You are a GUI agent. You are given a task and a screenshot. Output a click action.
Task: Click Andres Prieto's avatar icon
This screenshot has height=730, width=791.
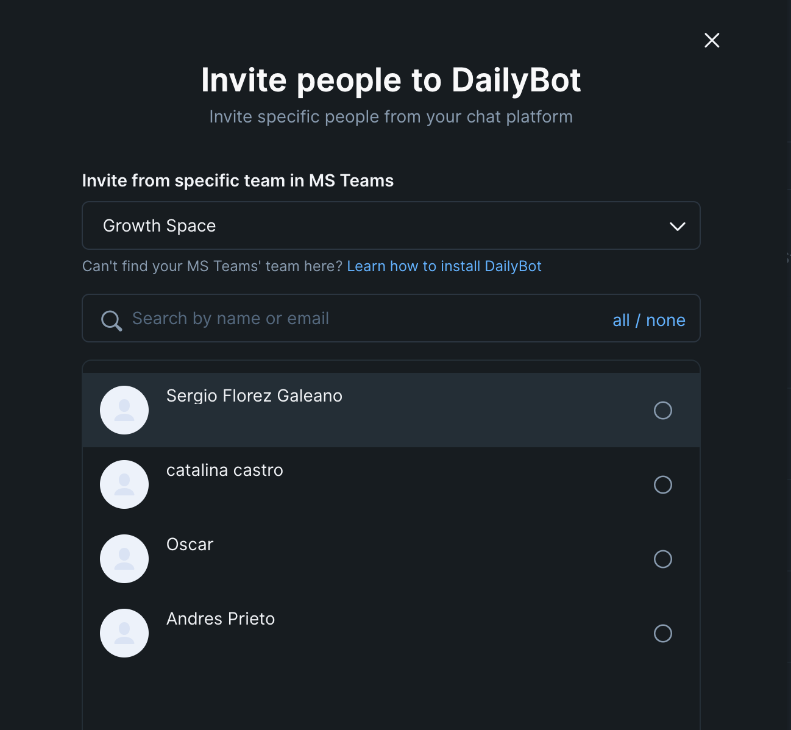(x=124, y=633)
